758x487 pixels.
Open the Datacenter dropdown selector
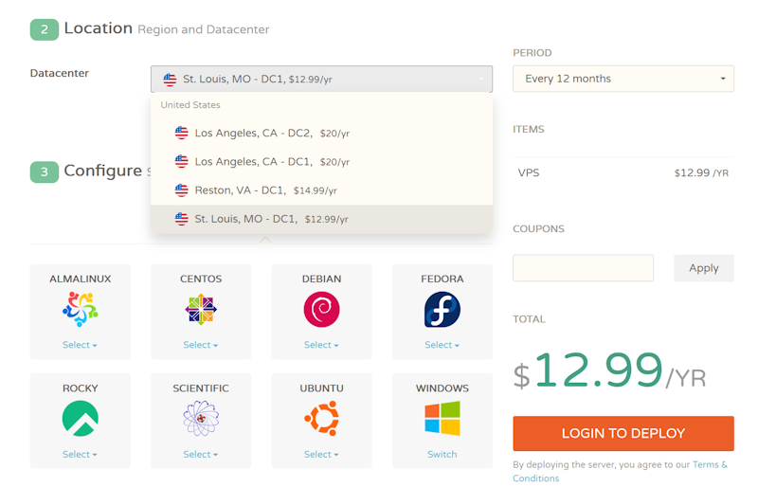point(321,80)
